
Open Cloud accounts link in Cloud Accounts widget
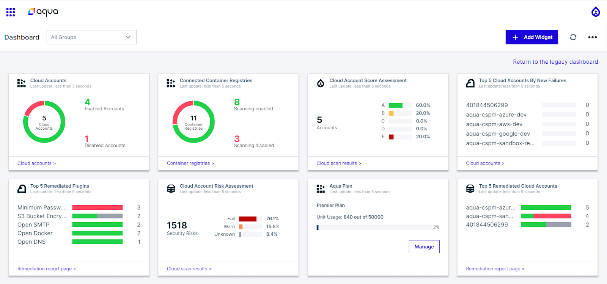(x=36, y=163)
